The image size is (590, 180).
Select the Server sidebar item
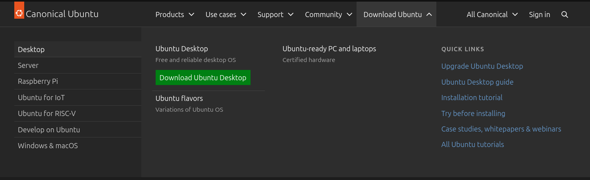click(28, 66)
